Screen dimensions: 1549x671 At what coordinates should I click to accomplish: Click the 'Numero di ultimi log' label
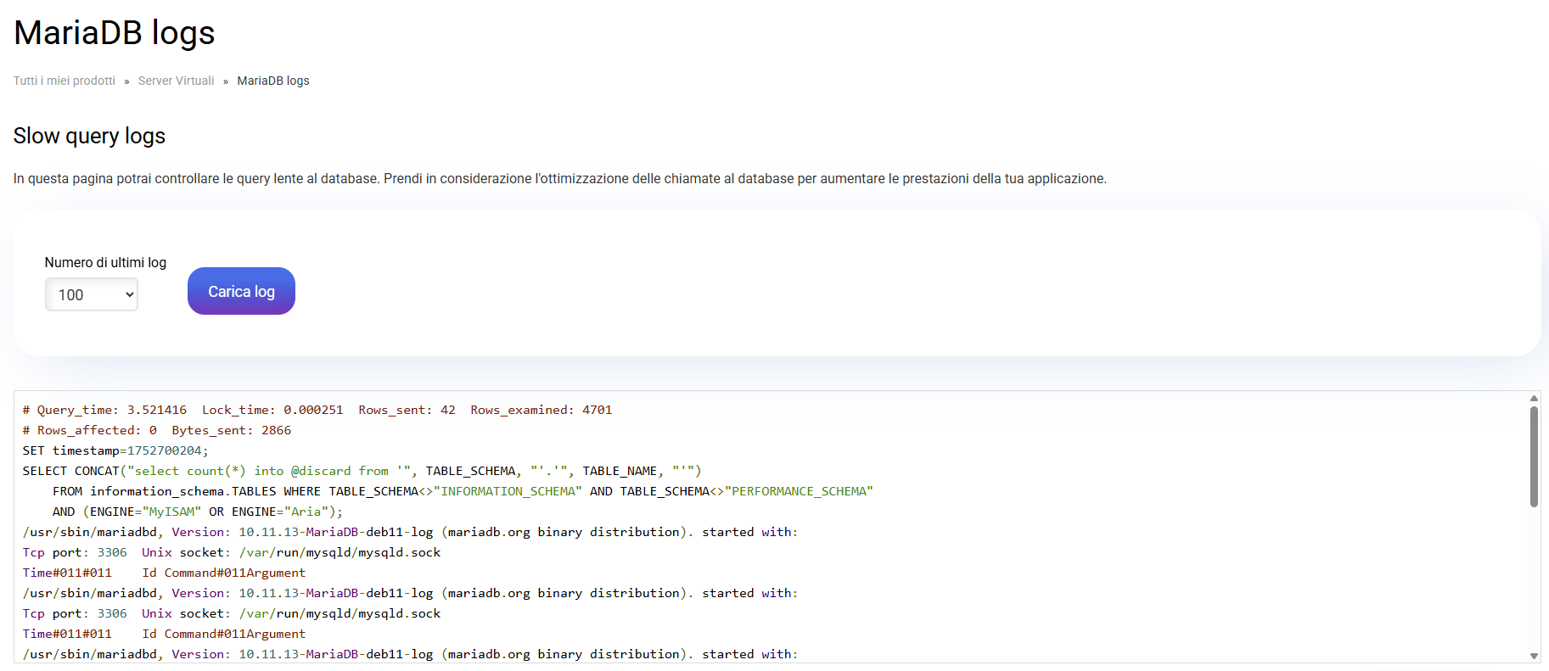[105, 263]
